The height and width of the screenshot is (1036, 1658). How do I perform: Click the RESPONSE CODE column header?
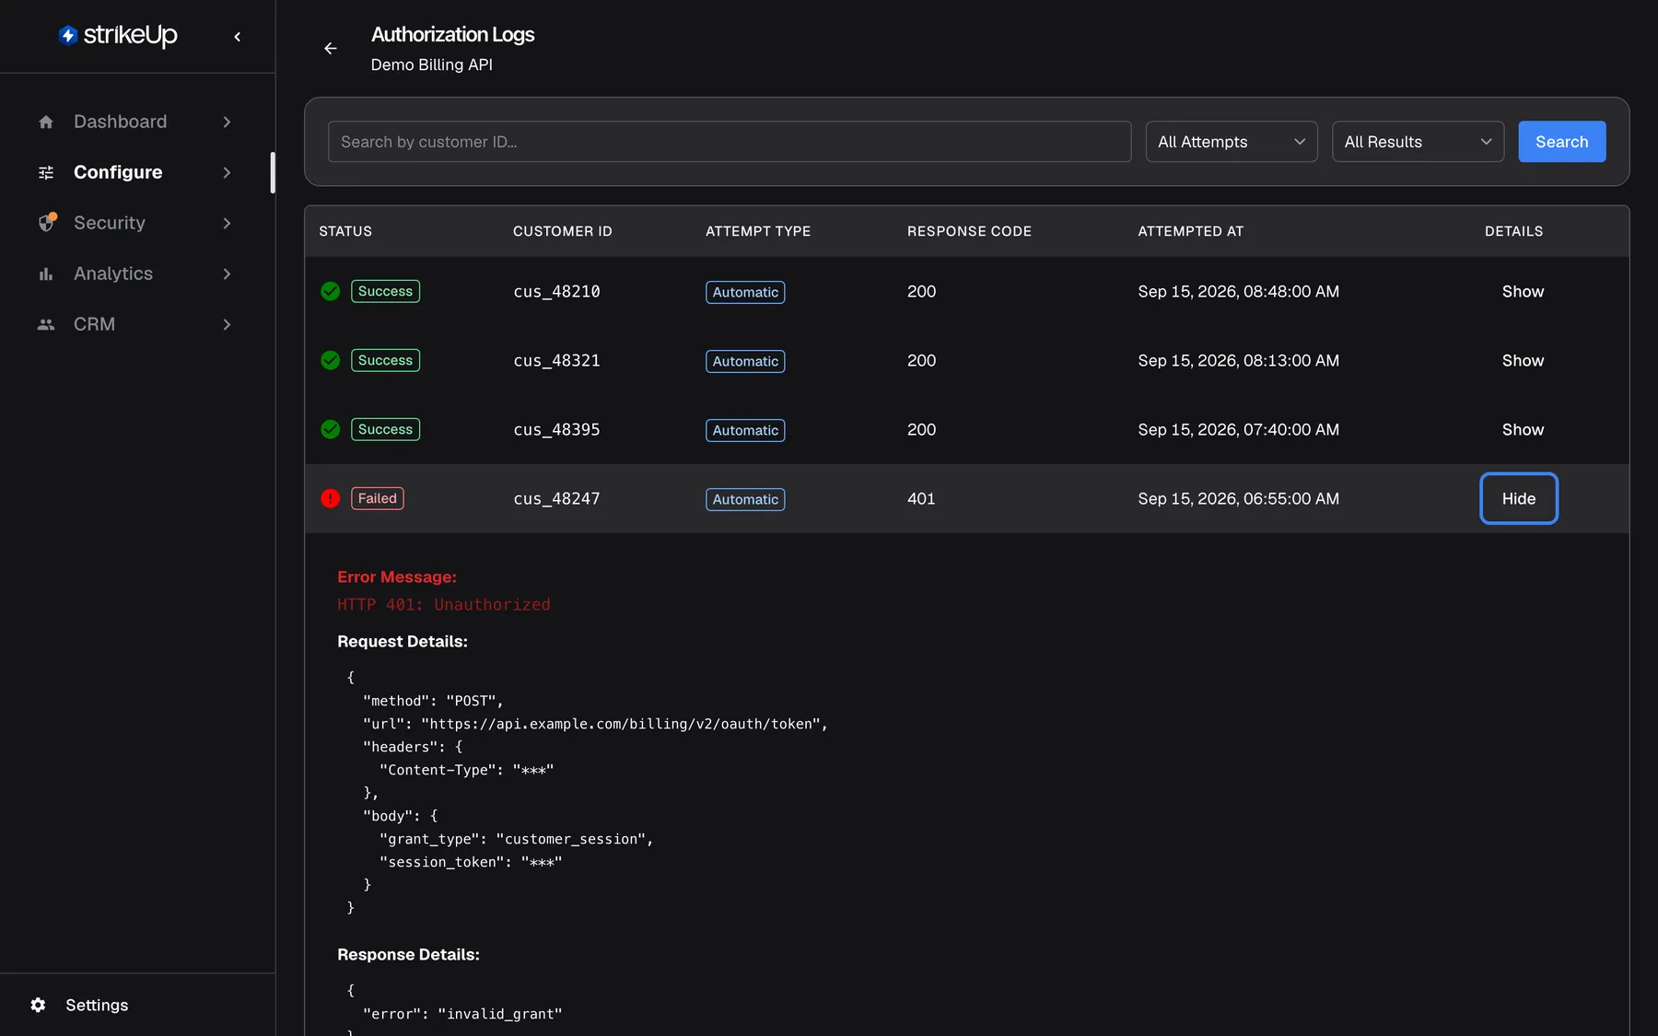[969, 231]
